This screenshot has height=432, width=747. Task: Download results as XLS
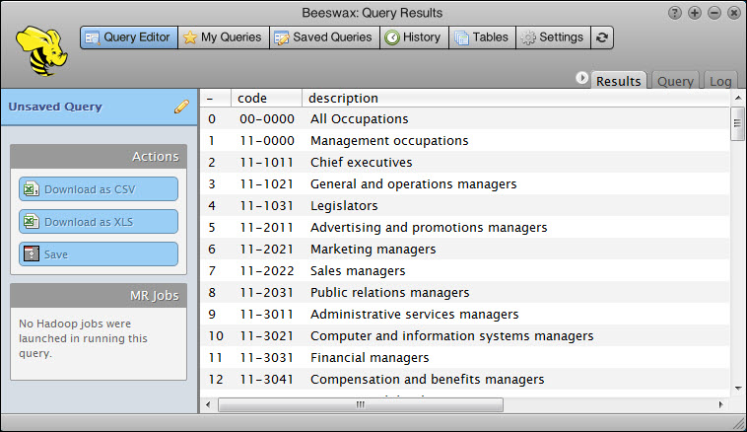[x=99, y=222]
